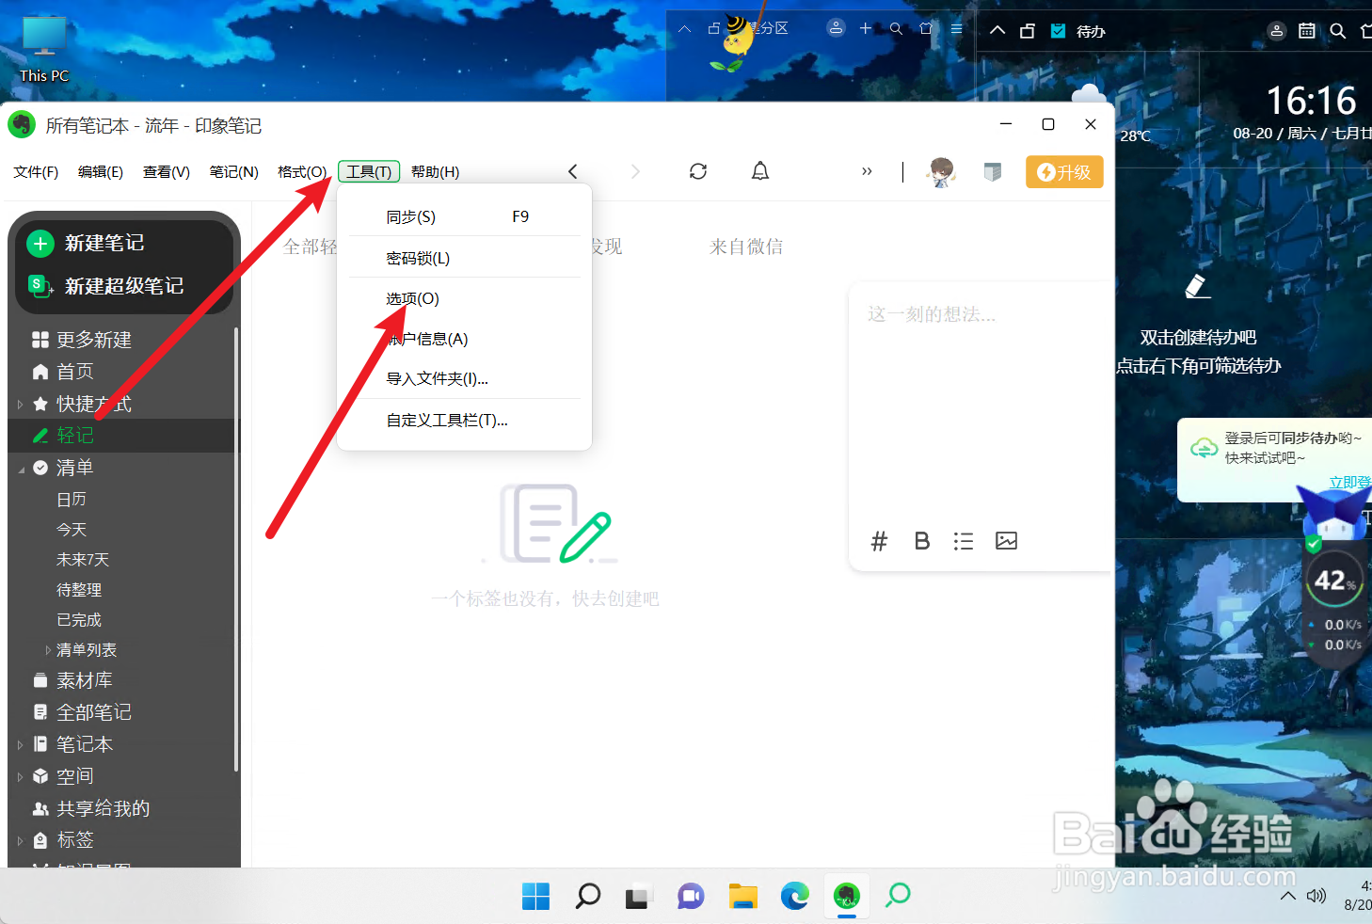
Task: Expand the 标签 tree arrow
Action: tap(20, 840)
